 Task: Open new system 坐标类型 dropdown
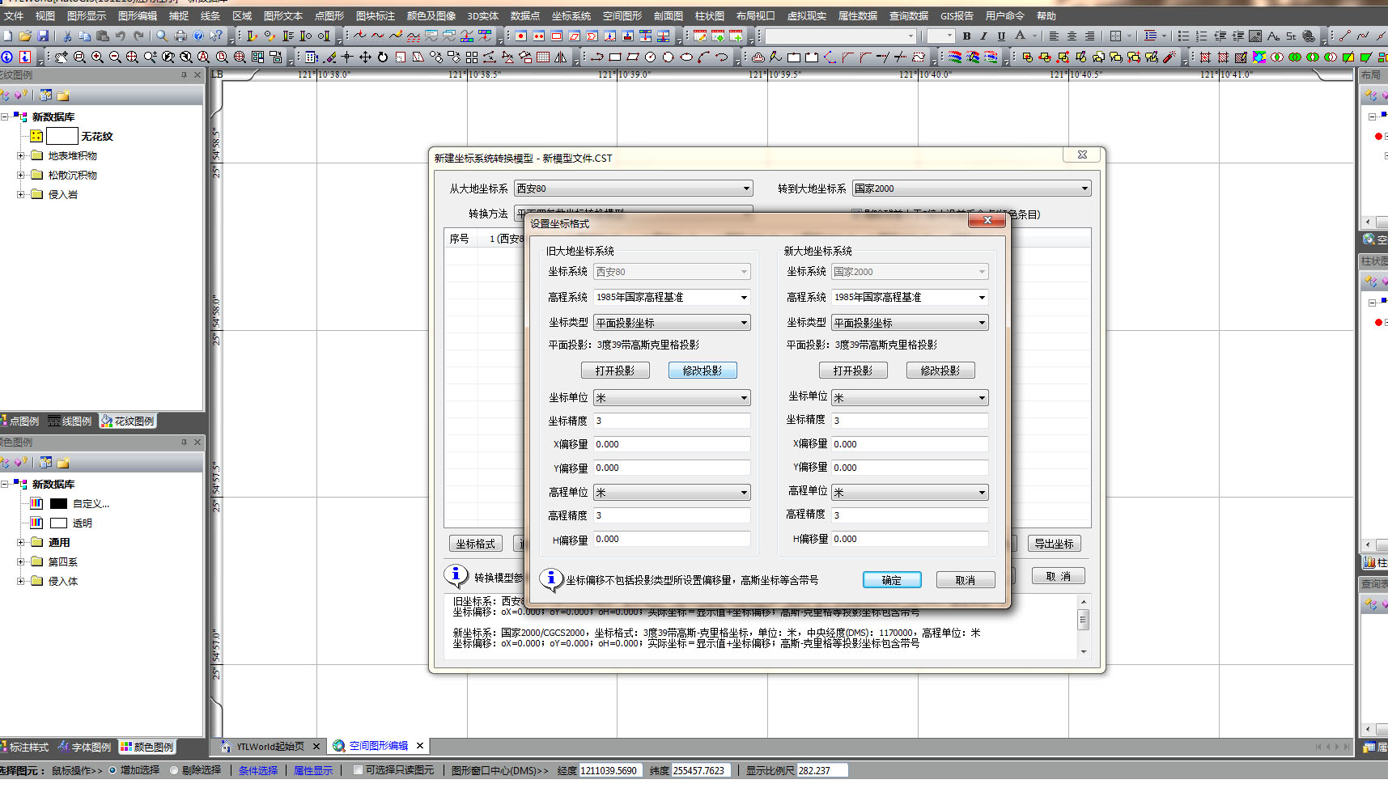[910, 323]
